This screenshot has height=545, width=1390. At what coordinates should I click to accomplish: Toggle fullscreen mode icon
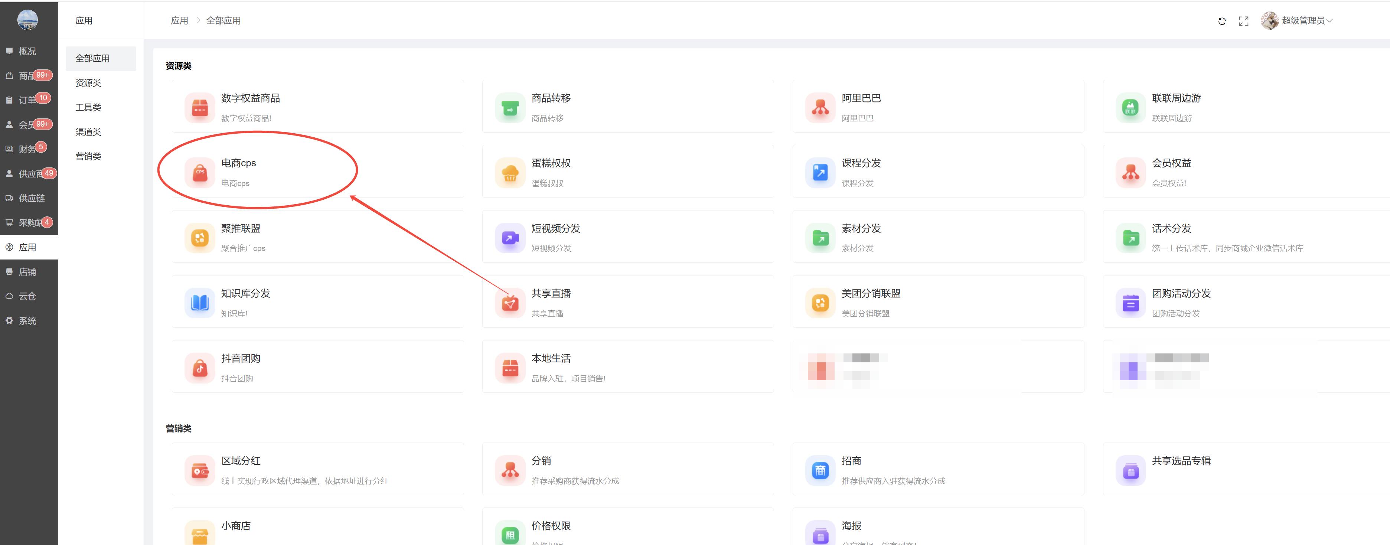(x=1243, y=21)
